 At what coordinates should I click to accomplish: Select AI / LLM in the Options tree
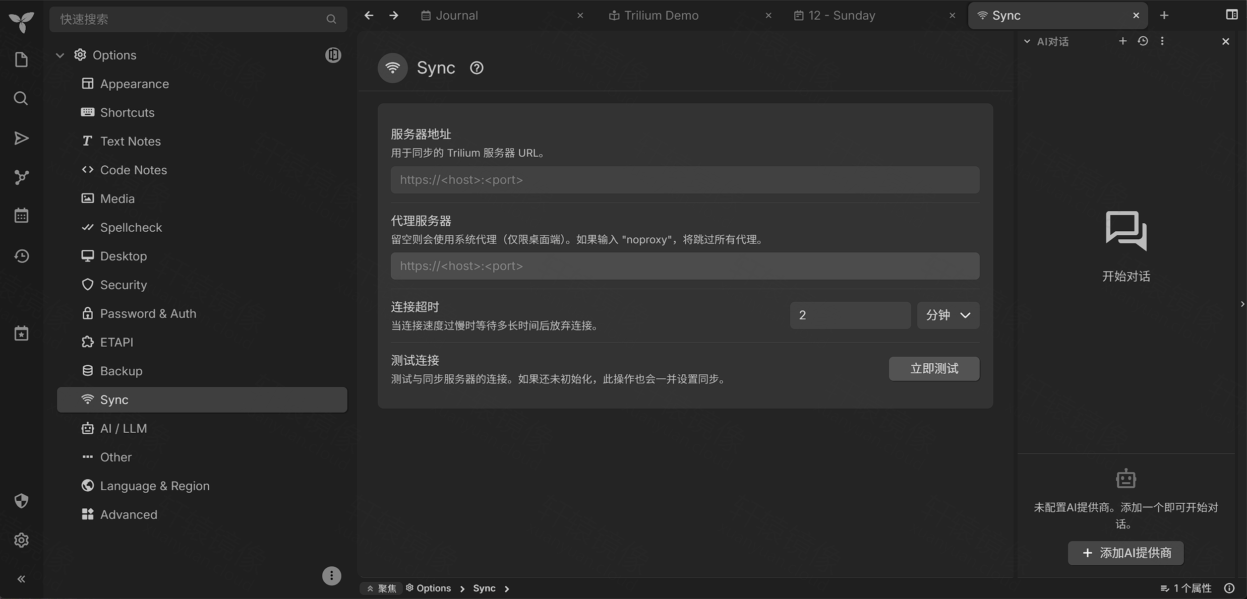(x=202, y=428)
